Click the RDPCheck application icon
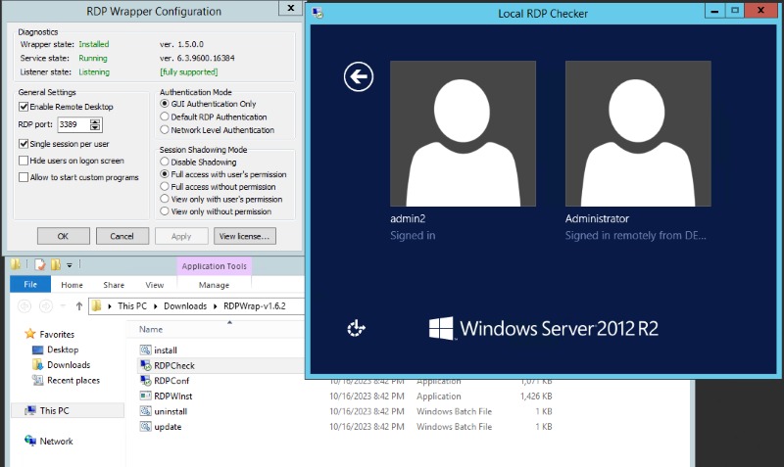This screenshot has width=784, height=467. [145, 365]
